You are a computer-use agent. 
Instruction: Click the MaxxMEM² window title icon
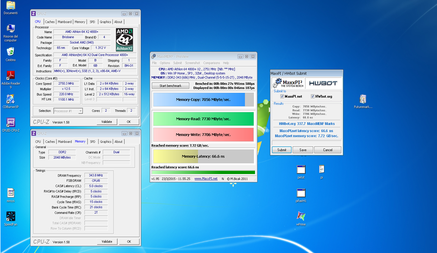click(x=153, y=56)
